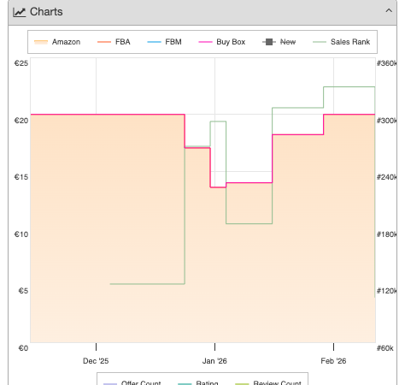Toggle the FBM series in the legend
Image resolution: width=405 pixels, height=385 pixels.
click(164, 42)
